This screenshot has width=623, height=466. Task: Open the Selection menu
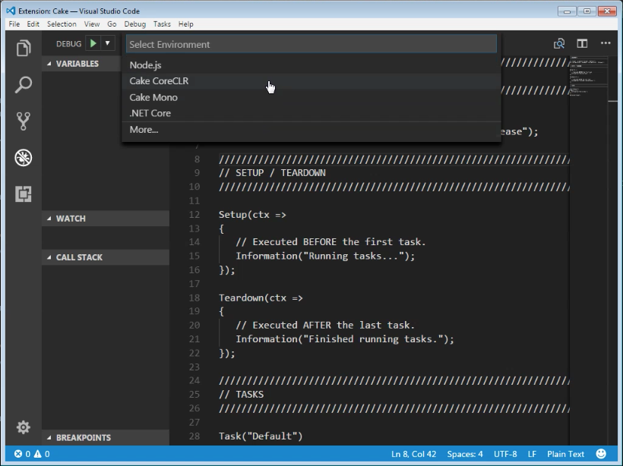click(62, 24)
